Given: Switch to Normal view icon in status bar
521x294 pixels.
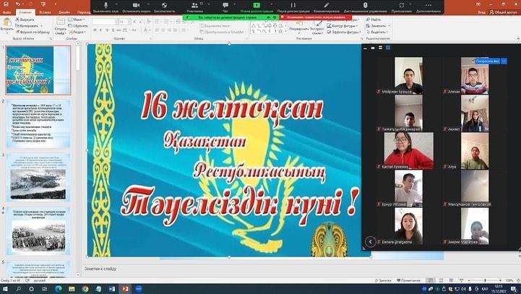Looking at the screenshot, I should 431,281.
